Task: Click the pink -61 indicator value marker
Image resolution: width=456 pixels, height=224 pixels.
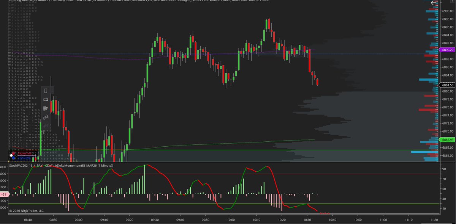Action: pyautogui.click(x=4, y=194)
